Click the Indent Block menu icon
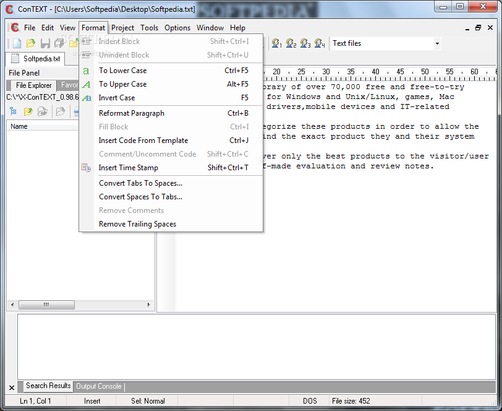Image resolution: width=502 pixels, height=411 pixels. click(86, 41)
